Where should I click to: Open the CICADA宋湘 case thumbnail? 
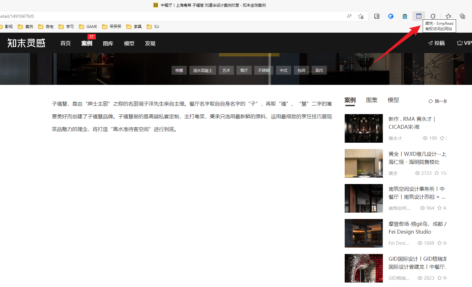(x=364, y=128)
